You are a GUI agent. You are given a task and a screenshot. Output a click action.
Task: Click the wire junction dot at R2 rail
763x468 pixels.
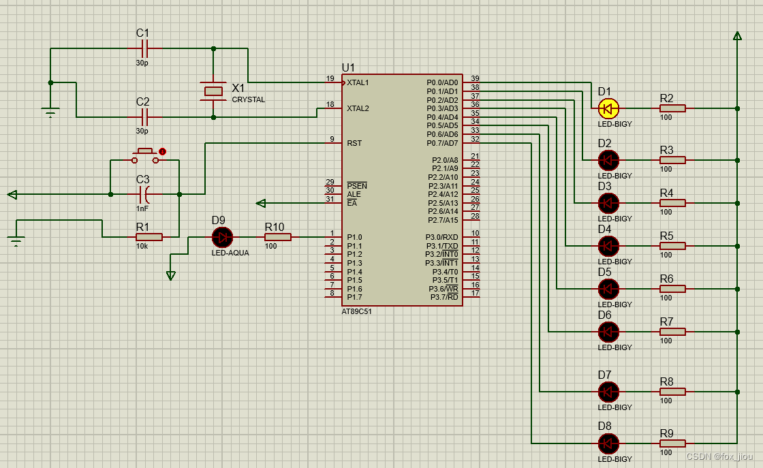coord(737,108)
